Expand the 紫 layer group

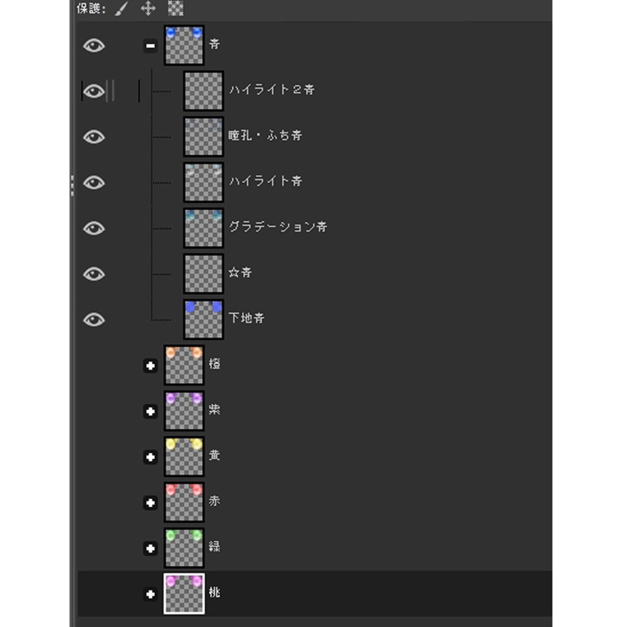coord(150,411)
